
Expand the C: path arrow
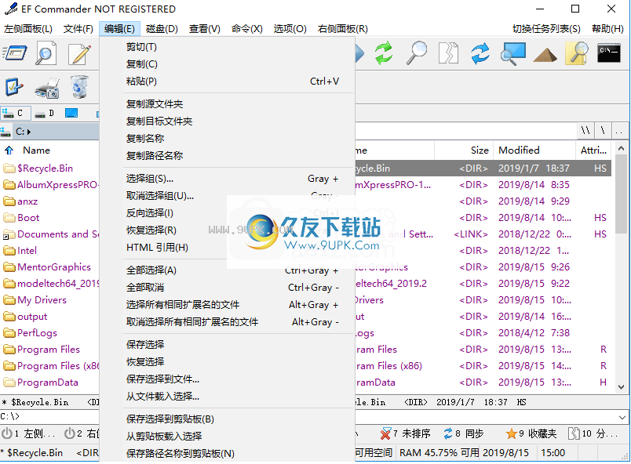pyautogui.click(x=29, y=132)
